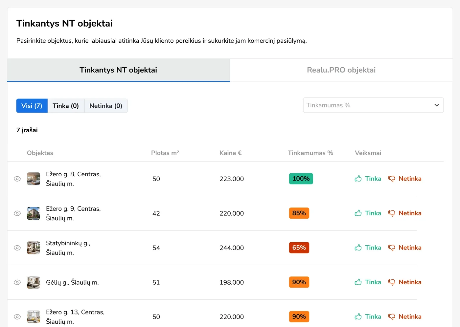Click thumbs-up icon for Statybininkų g. row

358,248
